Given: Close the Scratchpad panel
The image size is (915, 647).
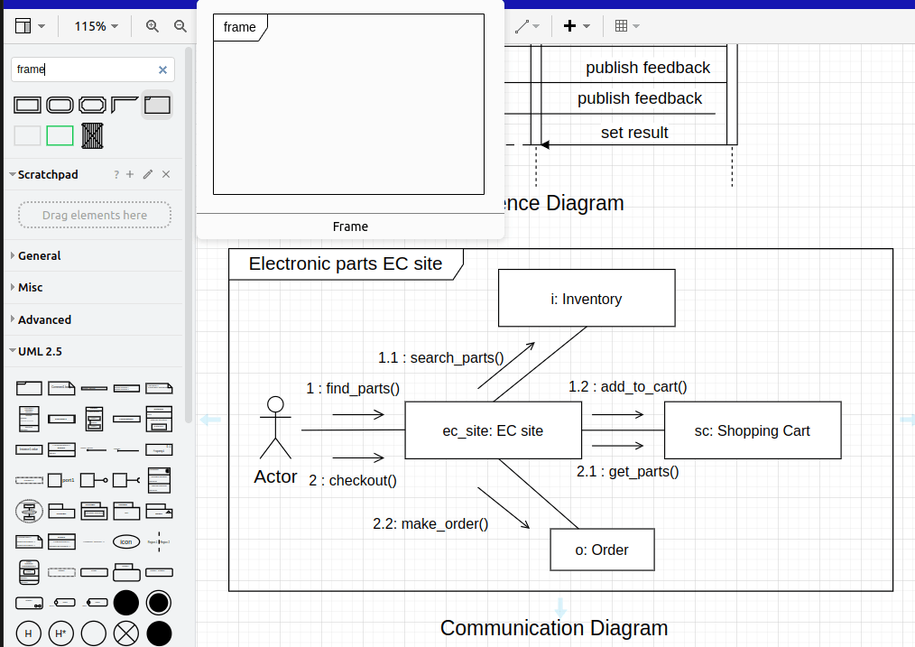Looking at the screenshot, I should point(166,174).
